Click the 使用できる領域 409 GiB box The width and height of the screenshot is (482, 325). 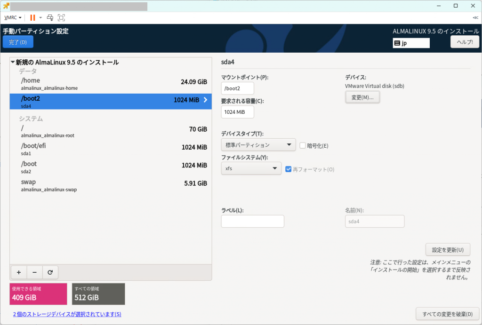(x=39, y=294)
